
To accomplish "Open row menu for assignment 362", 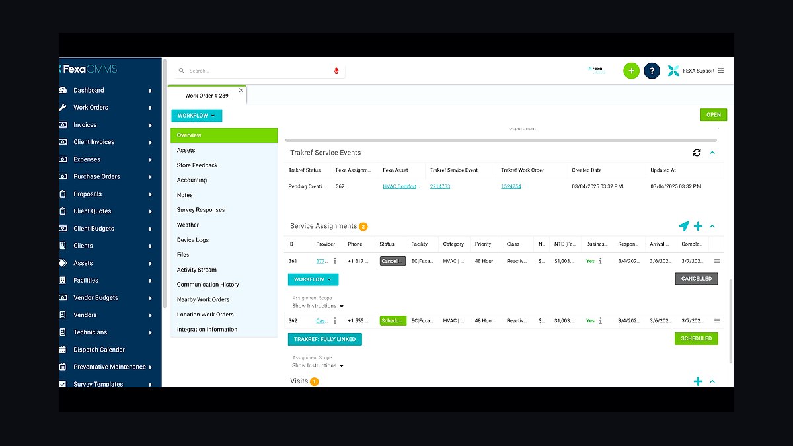I will [x=717, y=320].
